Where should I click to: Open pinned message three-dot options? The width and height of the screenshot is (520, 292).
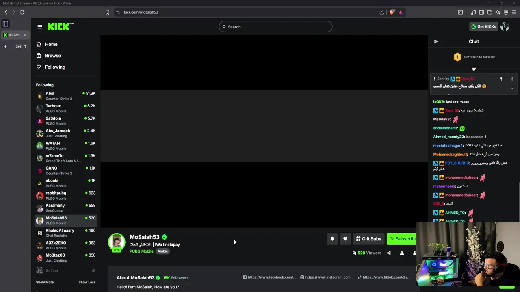tap(512, 79)
